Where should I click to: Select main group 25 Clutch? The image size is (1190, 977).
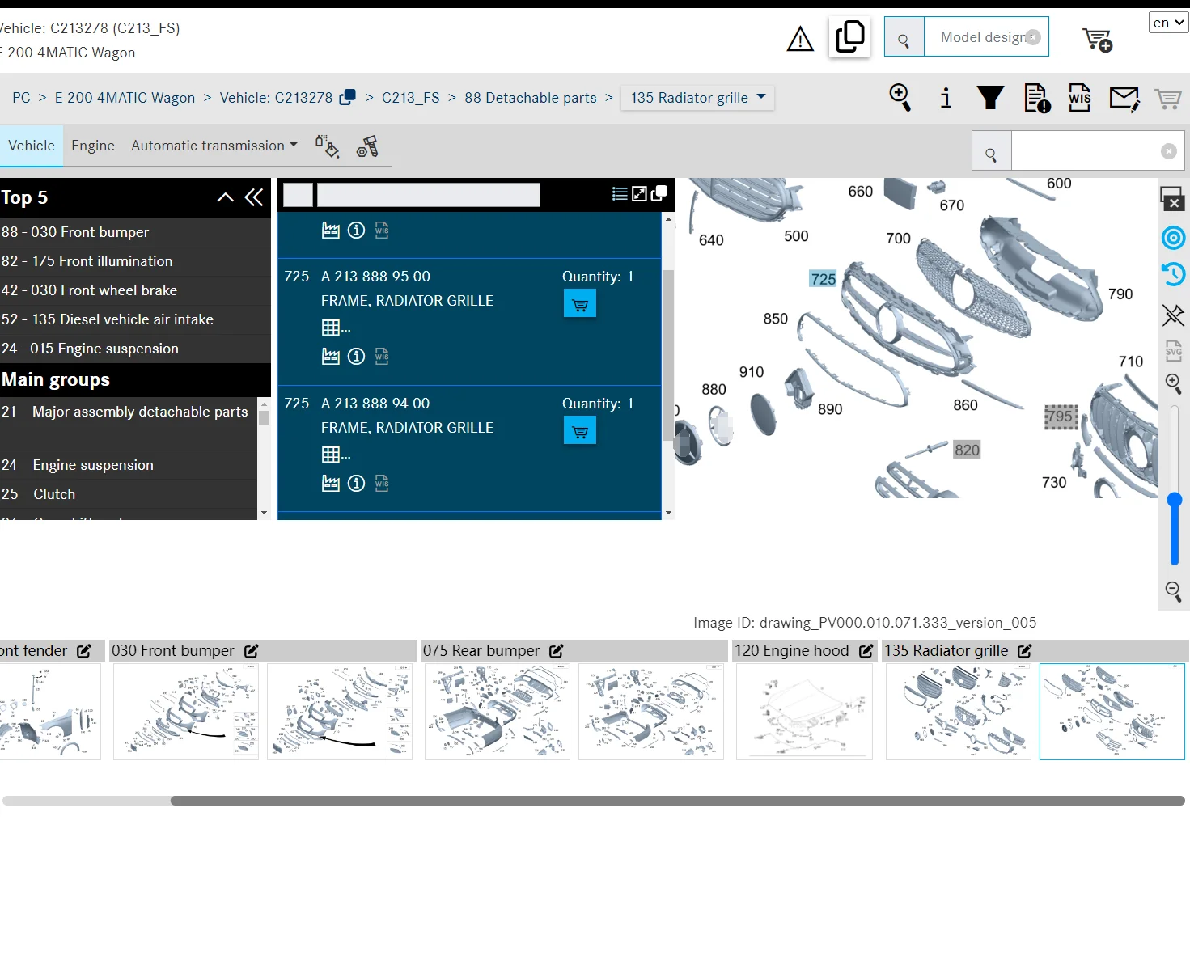[129, 494]
